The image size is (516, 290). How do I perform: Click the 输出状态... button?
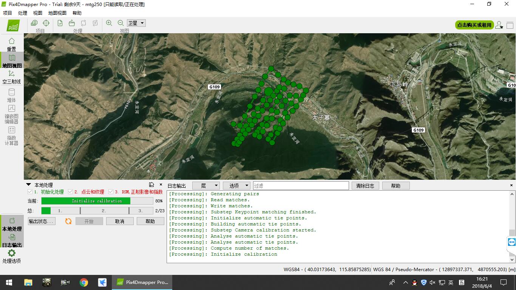(x=42, y=221)
